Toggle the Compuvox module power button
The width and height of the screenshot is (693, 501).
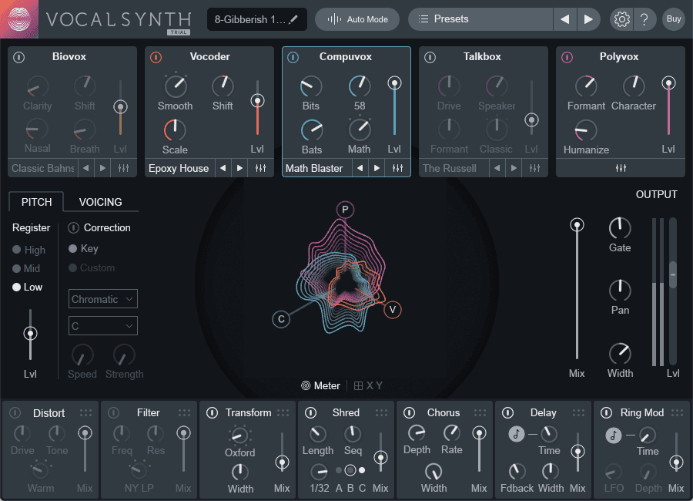pyautogui.click(x=293, y=57)
